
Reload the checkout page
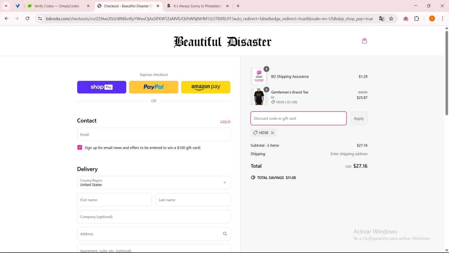click(28, 19)
